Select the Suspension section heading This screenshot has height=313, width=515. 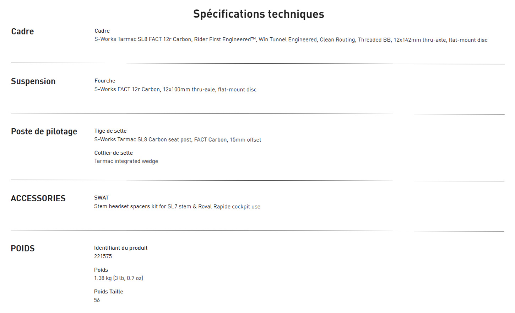[33, 81]
